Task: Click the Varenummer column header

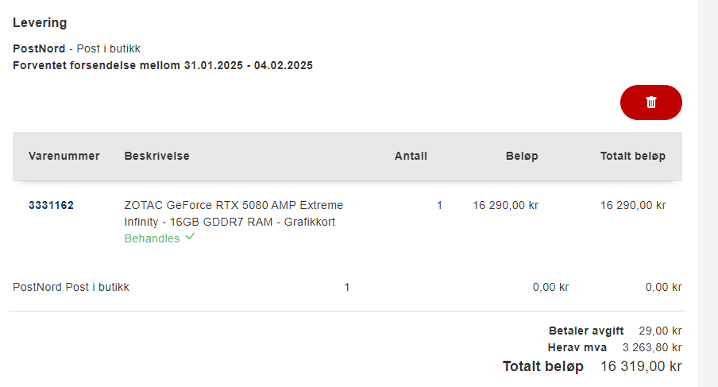Action: (x=64, y=157)
